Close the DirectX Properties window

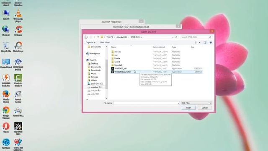coord(141,21)
